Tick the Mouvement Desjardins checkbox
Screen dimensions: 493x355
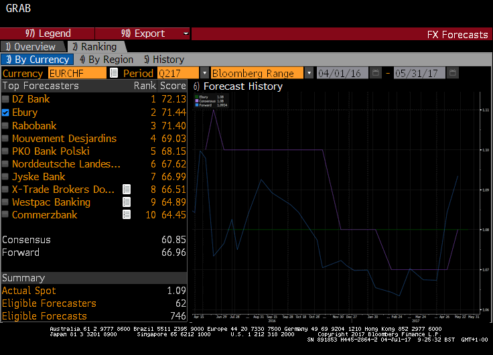[x=5, y=139]
